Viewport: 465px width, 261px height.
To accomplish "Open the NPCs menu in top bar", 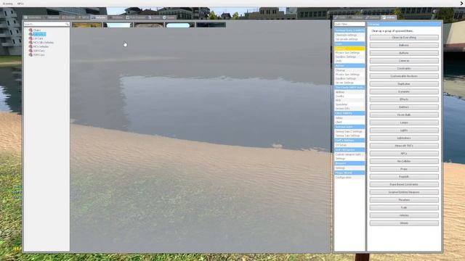I will 20,4.
